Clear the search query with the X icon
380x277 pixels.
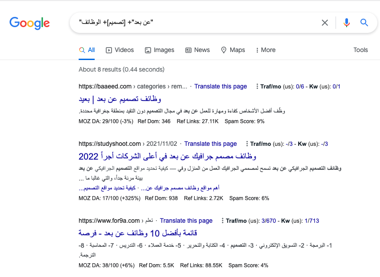point(325,23)
